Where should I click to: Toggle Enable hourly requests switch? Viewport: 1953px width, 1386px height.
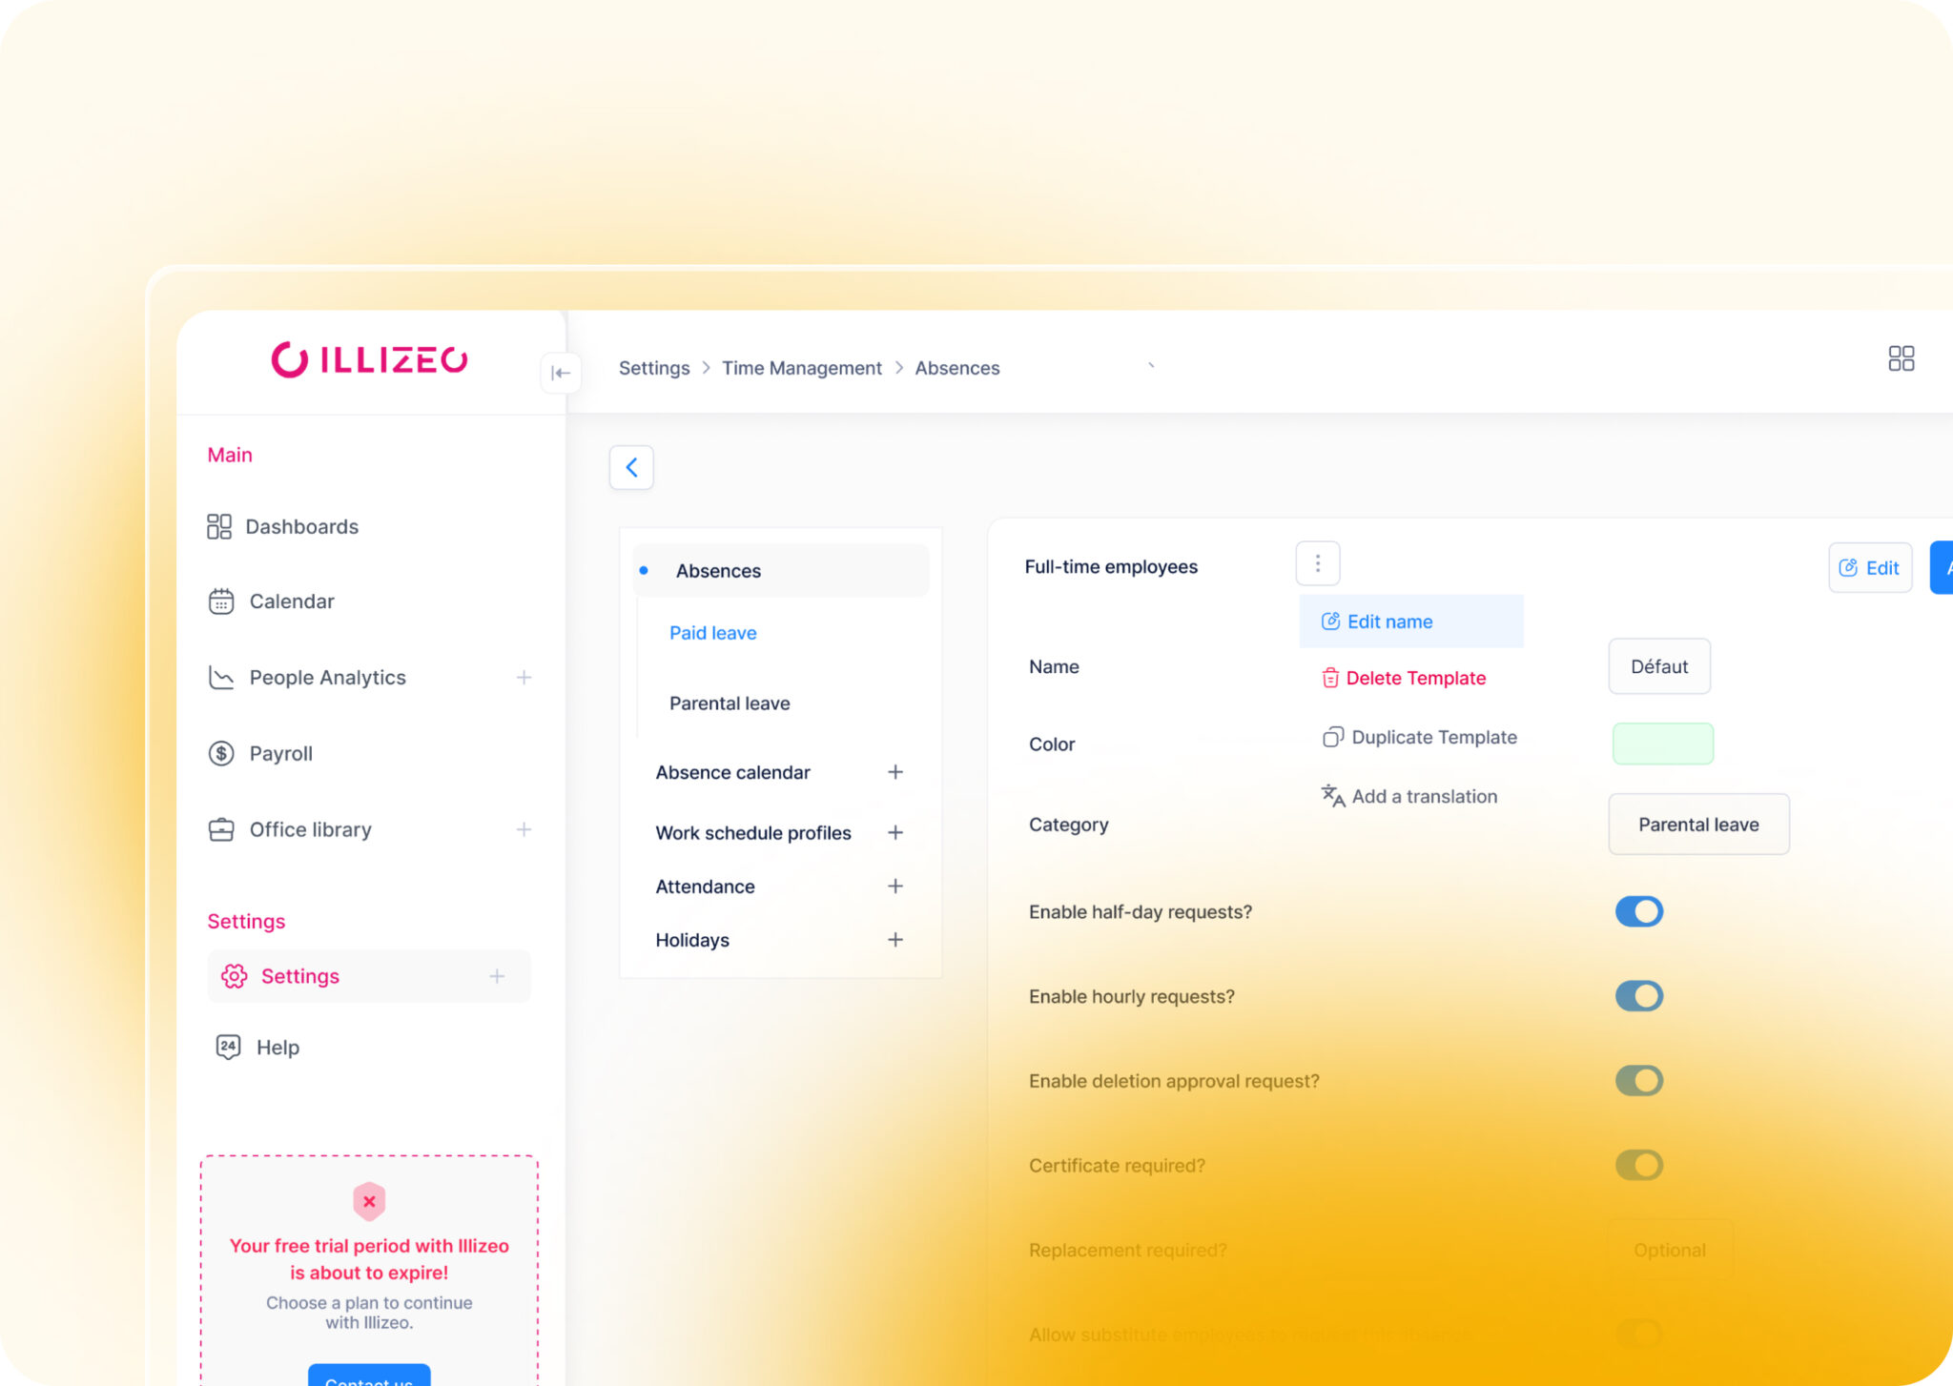coord(1638,996)
